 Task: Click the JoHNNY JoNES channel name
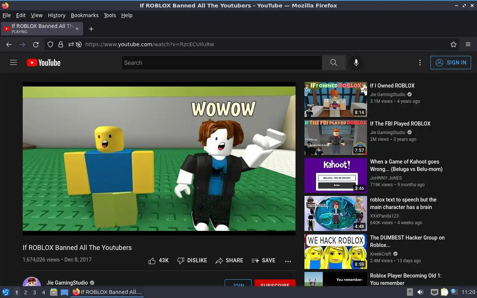pyautogui.click(x=386, y=178)
